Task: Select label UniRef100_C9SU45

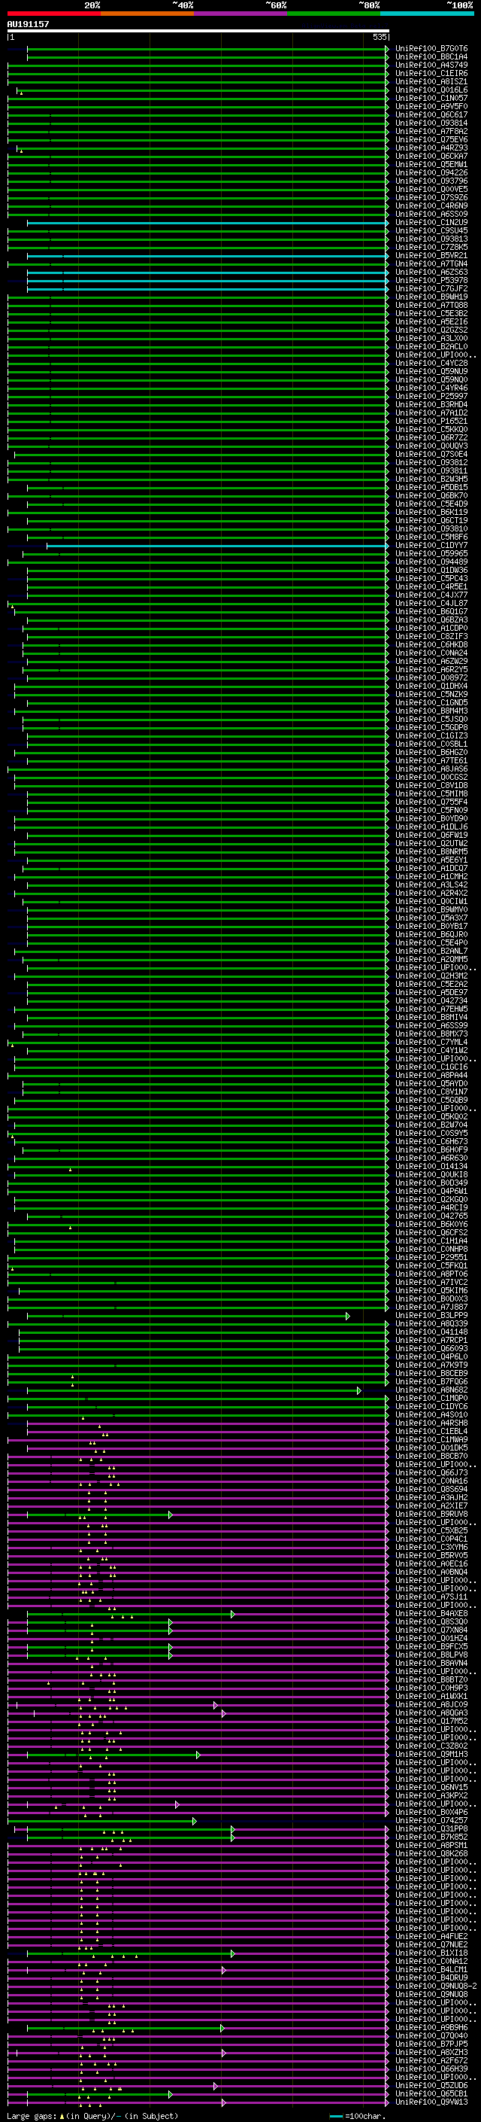Action: tap(431, 230)
